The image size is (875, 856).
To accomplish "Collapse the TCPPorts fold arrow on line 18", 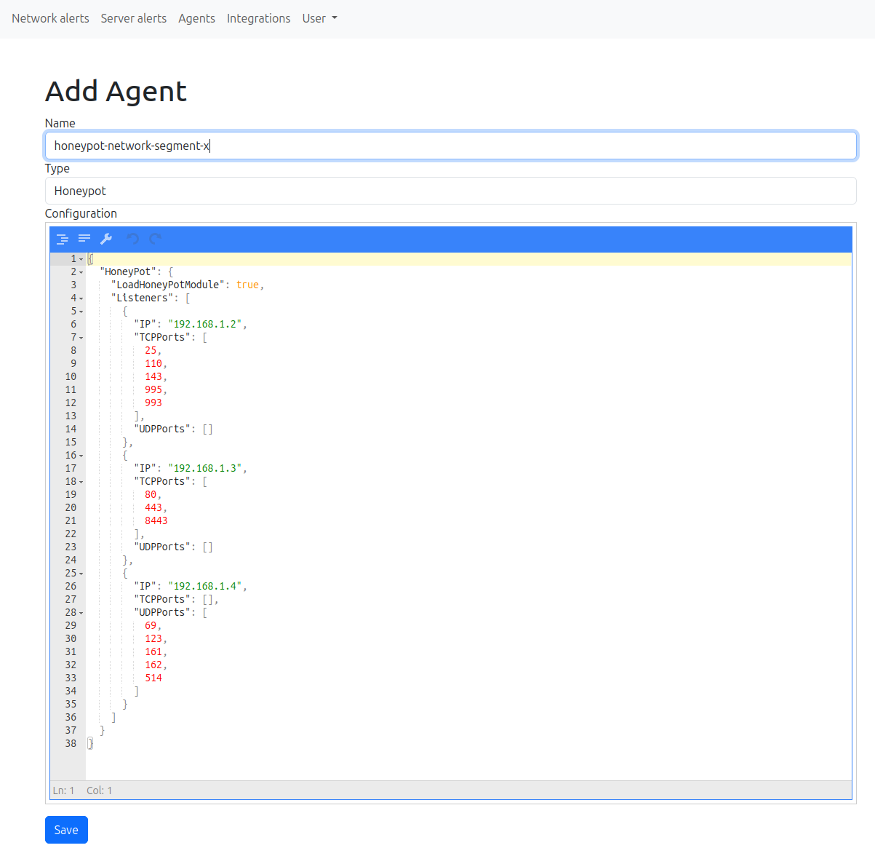I will (x=81, y=482).
